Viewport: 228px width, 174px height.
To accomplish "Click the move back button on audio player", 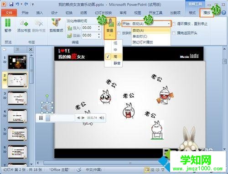I will tap(78, 118).
